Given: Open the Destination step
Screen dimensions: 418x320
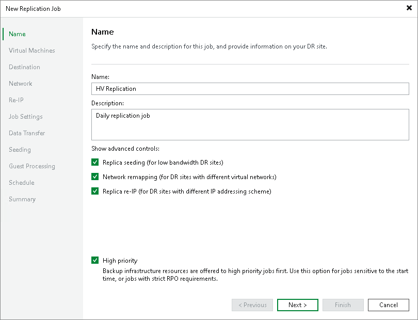Looking at the screenshot, I should click(24, 67).
